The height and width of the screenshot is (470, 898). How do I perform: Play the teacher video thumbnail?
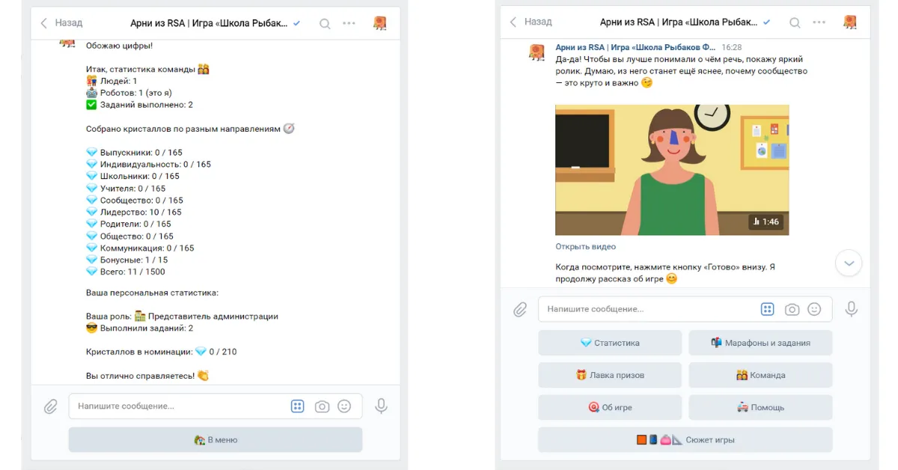pyautogui.click(x=671, y=170)
